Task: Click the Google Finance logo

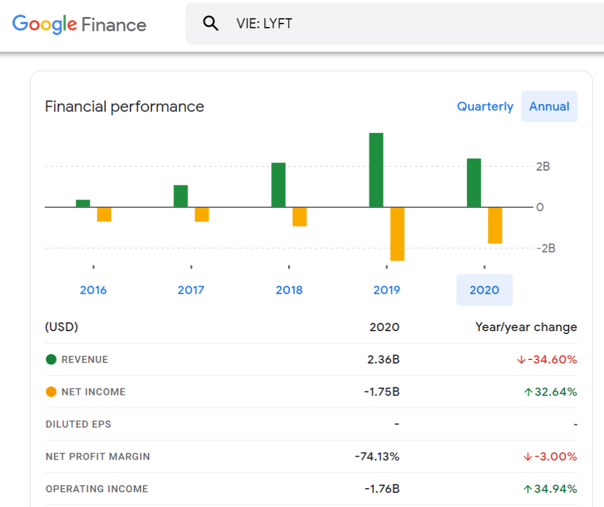Action: tap(79, 24)
